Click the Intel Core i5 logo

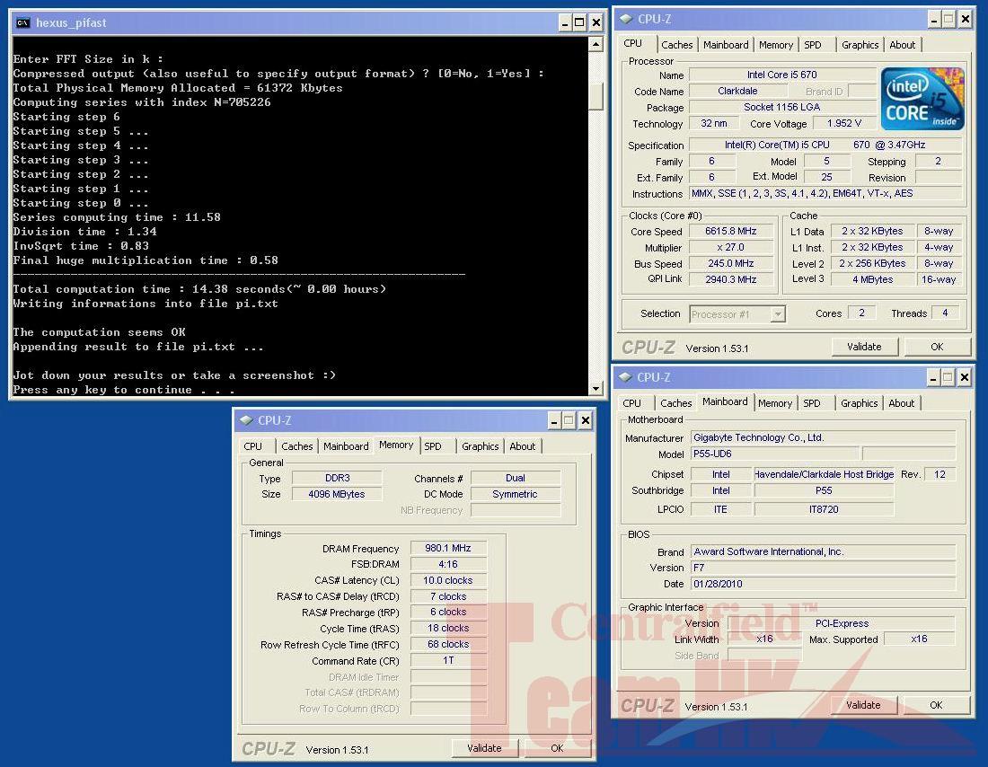click(x=922, y=99)
